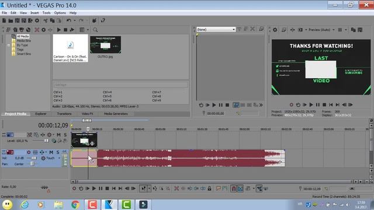374x210 pixels.
Task: Toggle Auto Ripple button on timeline toolbar
Action: (x=248, y=188)
